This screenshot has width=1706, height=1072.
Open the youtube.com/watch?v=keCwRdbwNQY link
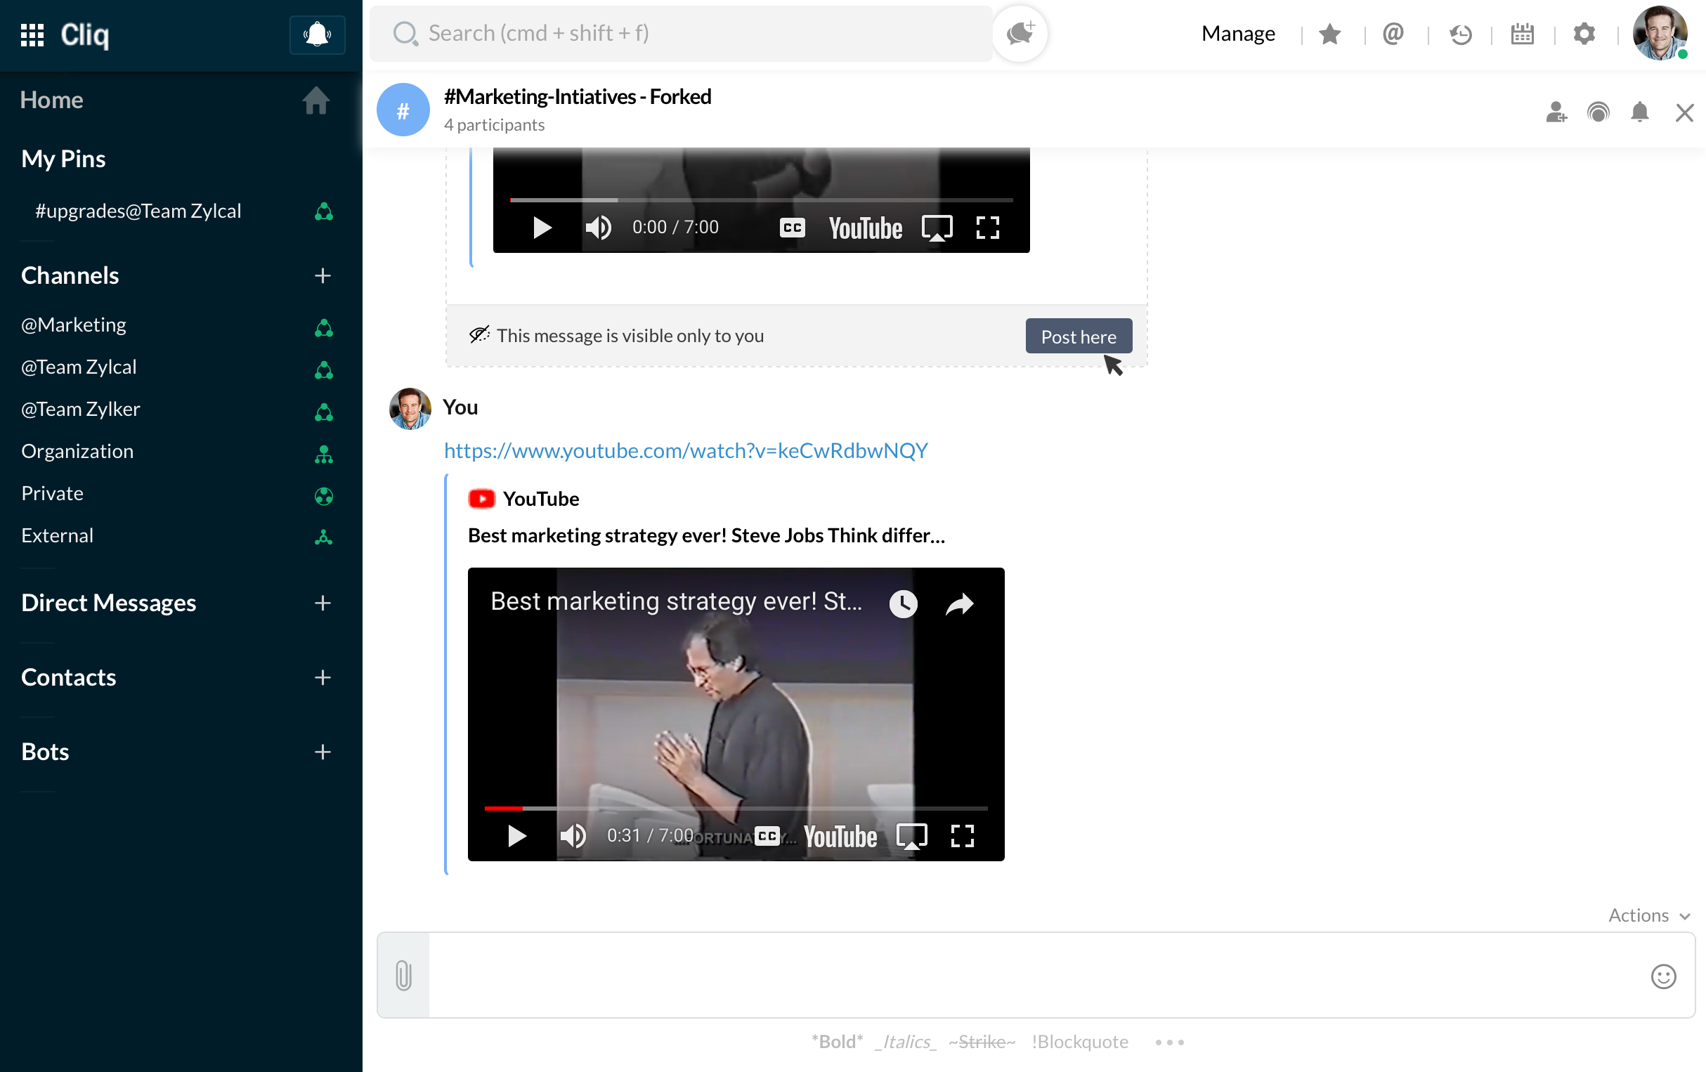pyautogui.click(x=686, y=450)
